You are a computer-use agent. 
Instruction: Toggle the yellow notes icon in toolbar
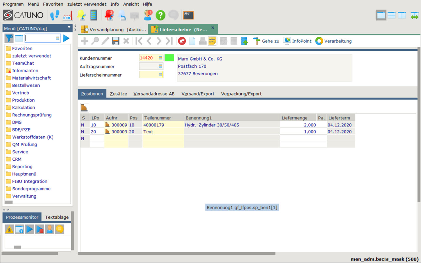pos(212,41)
